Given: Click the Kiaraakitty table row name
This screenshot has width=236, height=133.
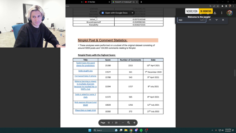Looking at the screenshot, I should tap(94, 25).
